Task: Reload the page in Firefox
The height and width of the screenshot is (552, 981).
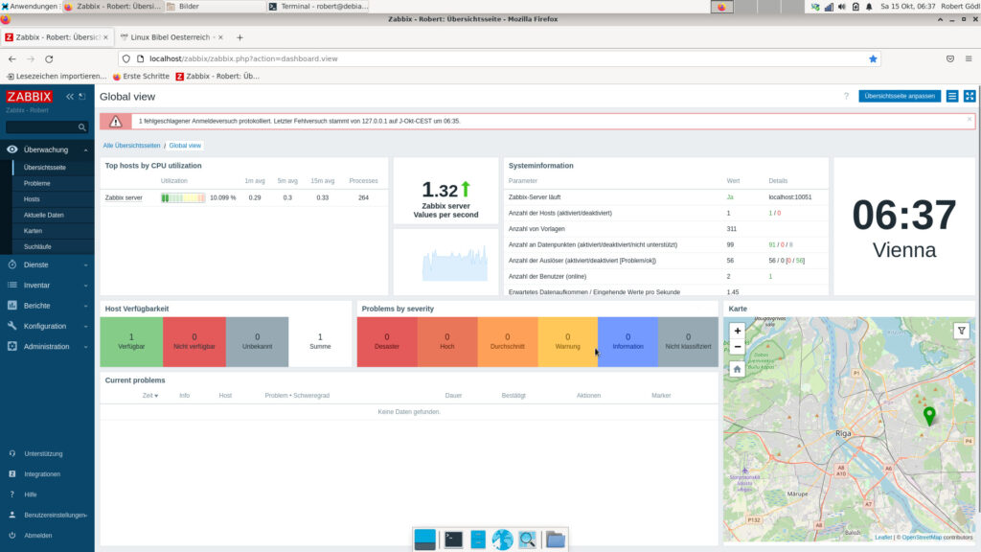Action: (x=49, y=58)
